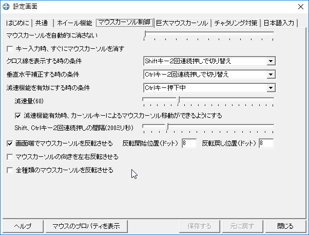The height and width of the screenshot is (235, 309).
Task: Click the 垂直水平補正する時の条件 label
Action: click(43, 75)
